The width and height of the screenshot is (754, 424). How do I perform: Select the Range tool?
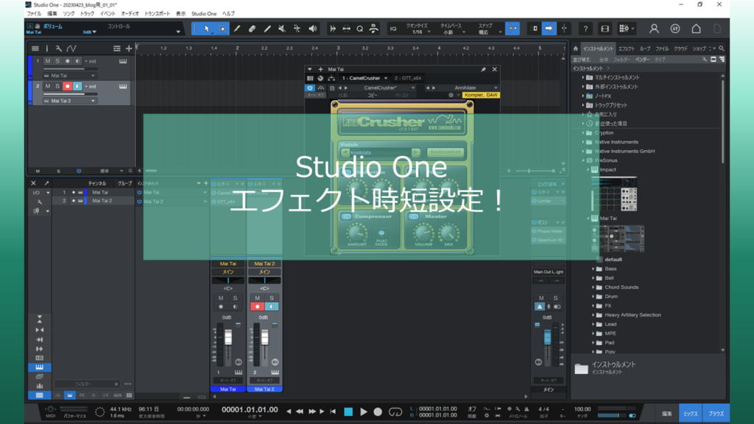[222, 28]
